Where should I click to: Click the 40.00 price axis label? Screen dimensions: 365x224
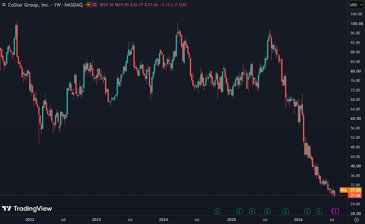(x=355, y=166)
